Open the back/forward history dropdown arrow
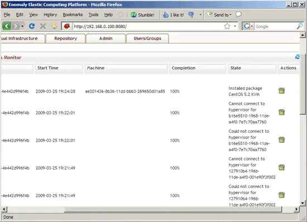307x222 pixels. 22,26
